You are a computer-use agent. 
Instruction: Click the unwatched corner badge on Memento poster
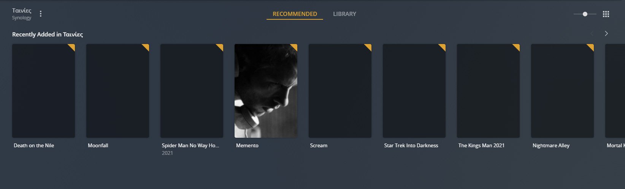pyautogui.click(x=295, y=46)
